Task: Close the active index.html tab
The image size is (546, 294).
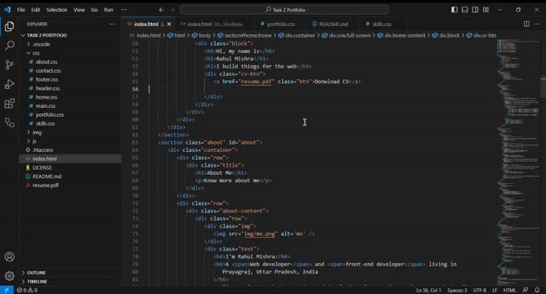Action: coord(169,24)
